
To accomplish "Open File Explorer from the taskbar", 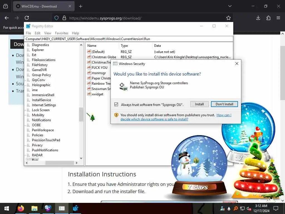I will point(34,208).
